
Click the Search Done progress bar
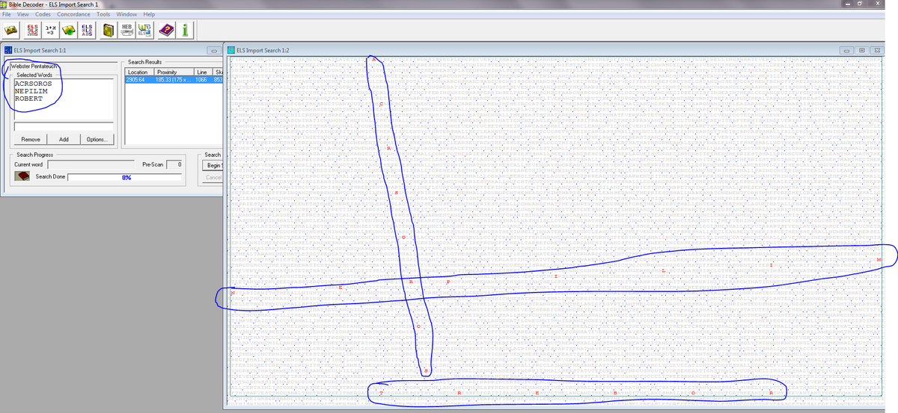coord(126,177)
